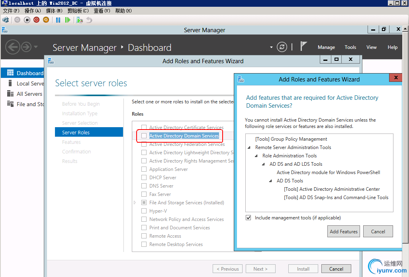Select 'Active Directory module for Windows PowerShell' row
This screenshot has height=277, width=409.
click(x=329, y=172)
